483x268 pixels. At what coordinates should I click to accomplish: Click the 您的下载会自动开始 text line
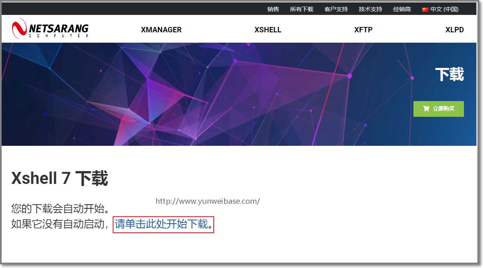[x=60, y=208]
